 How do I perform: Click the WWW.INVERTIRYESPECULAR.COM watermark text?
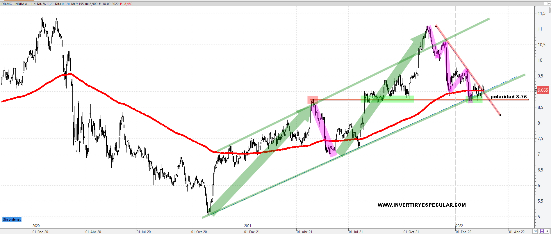pos(422,205)
